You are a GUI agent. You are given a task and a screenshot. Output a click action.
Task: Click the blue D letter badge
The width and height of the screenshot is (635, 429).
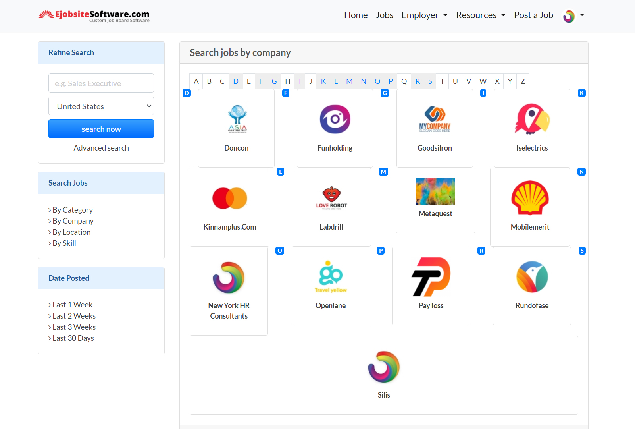[187, 93]
